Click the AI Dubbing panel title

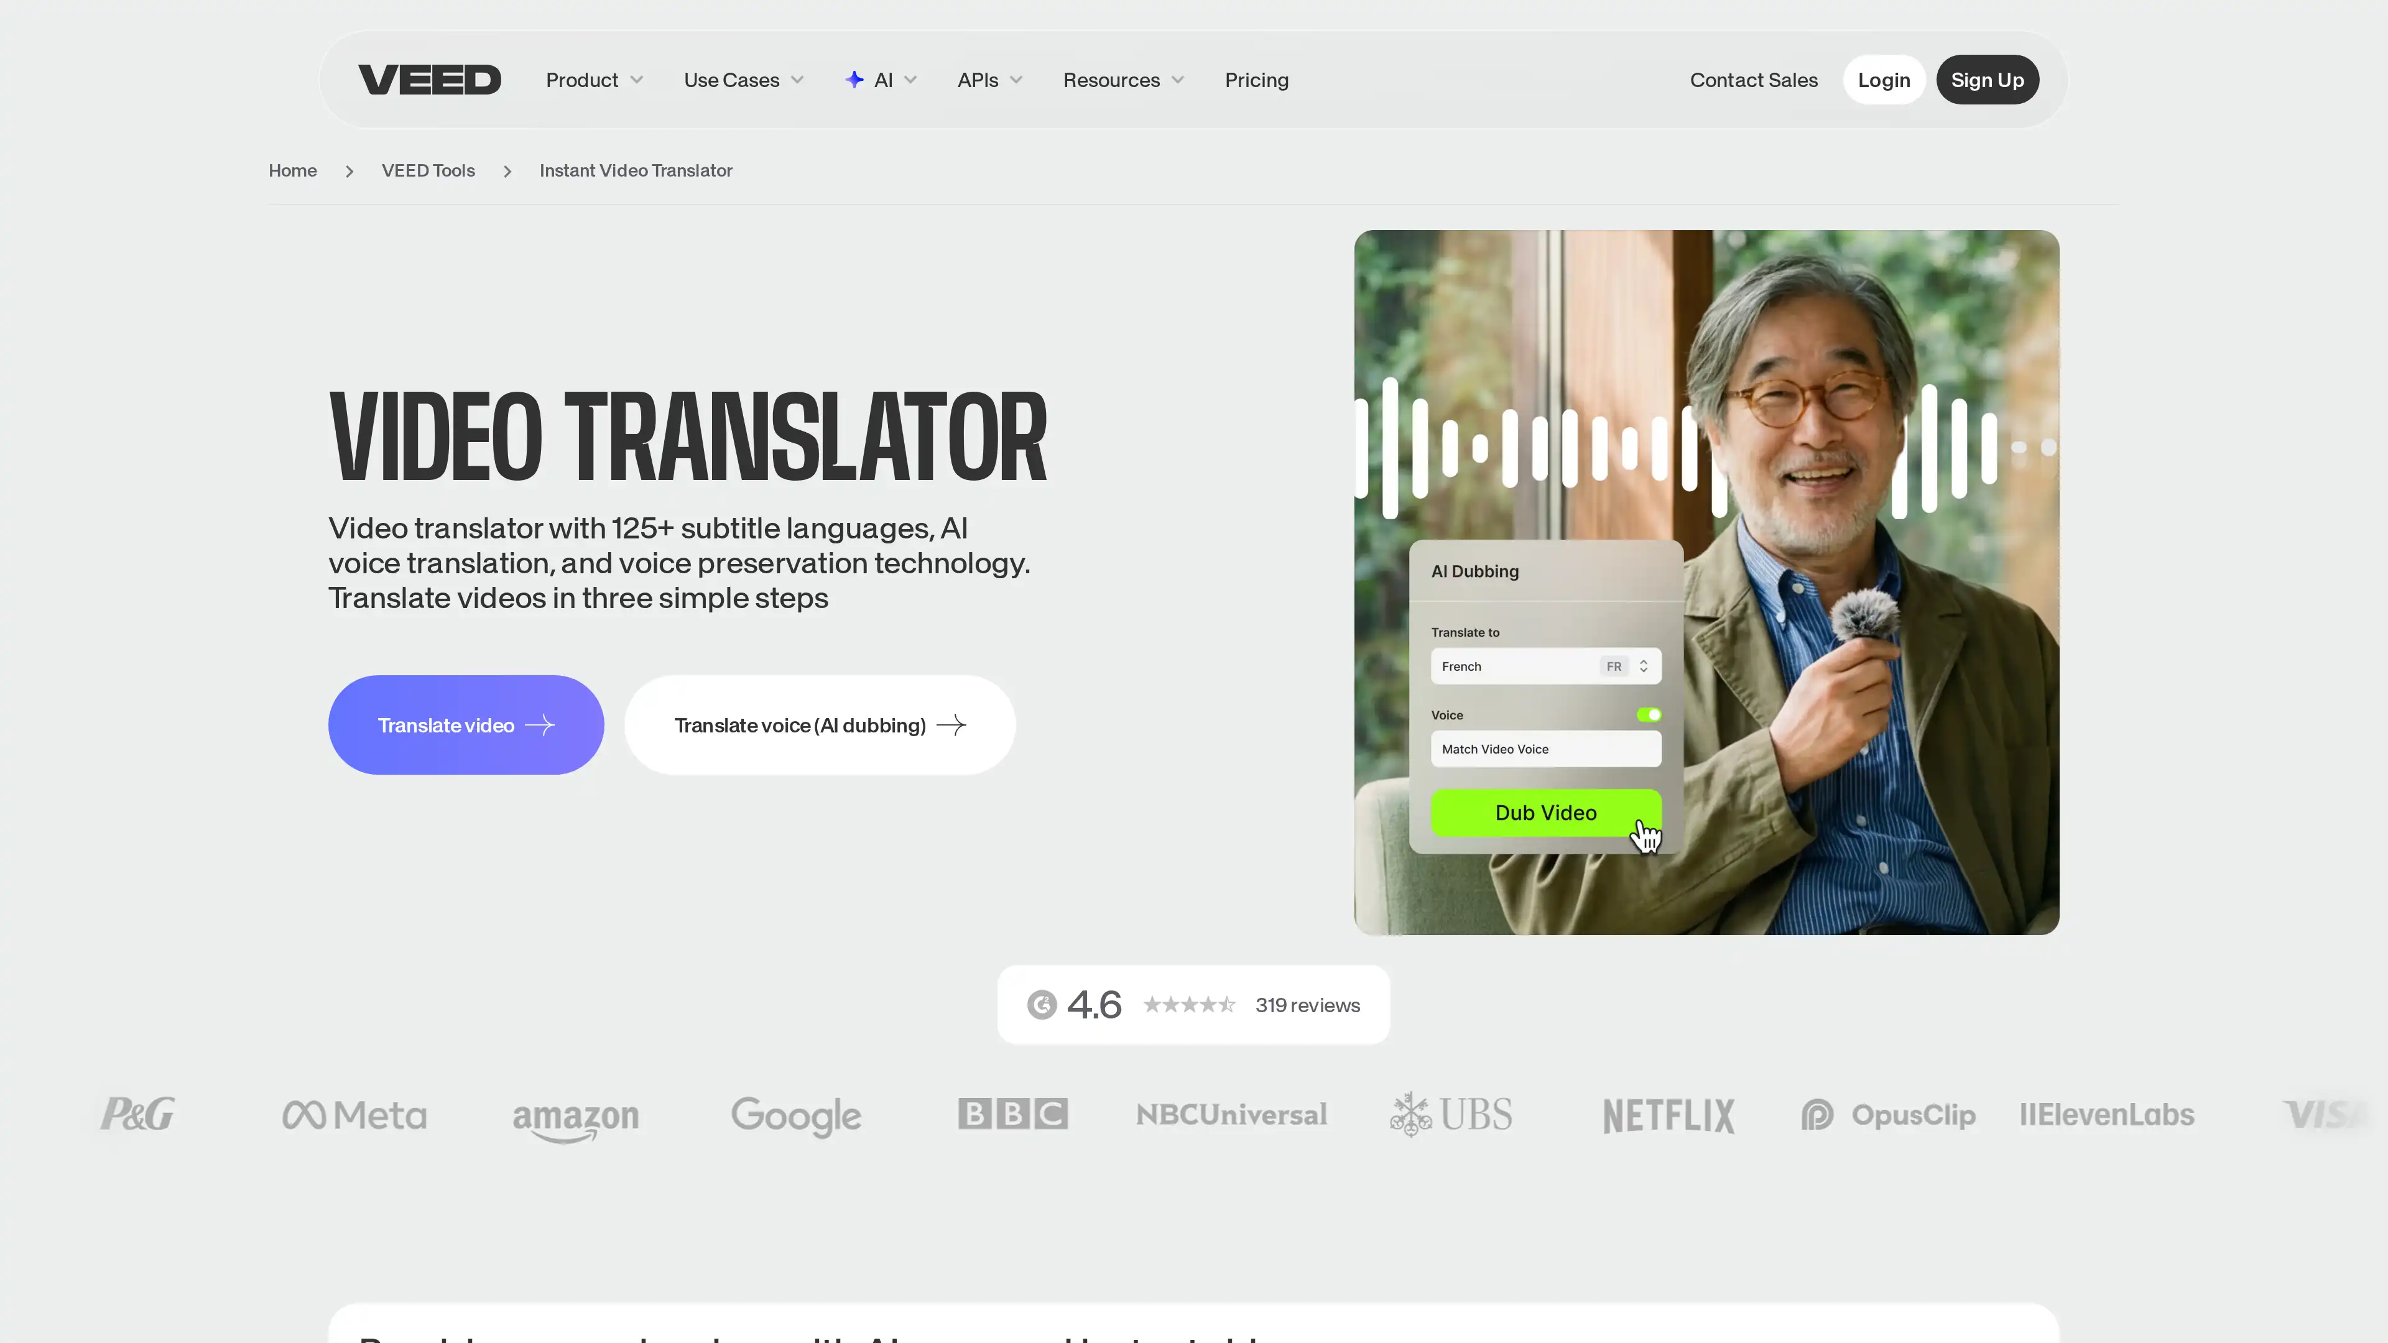pyautogui.click(x=1475, y=571)
